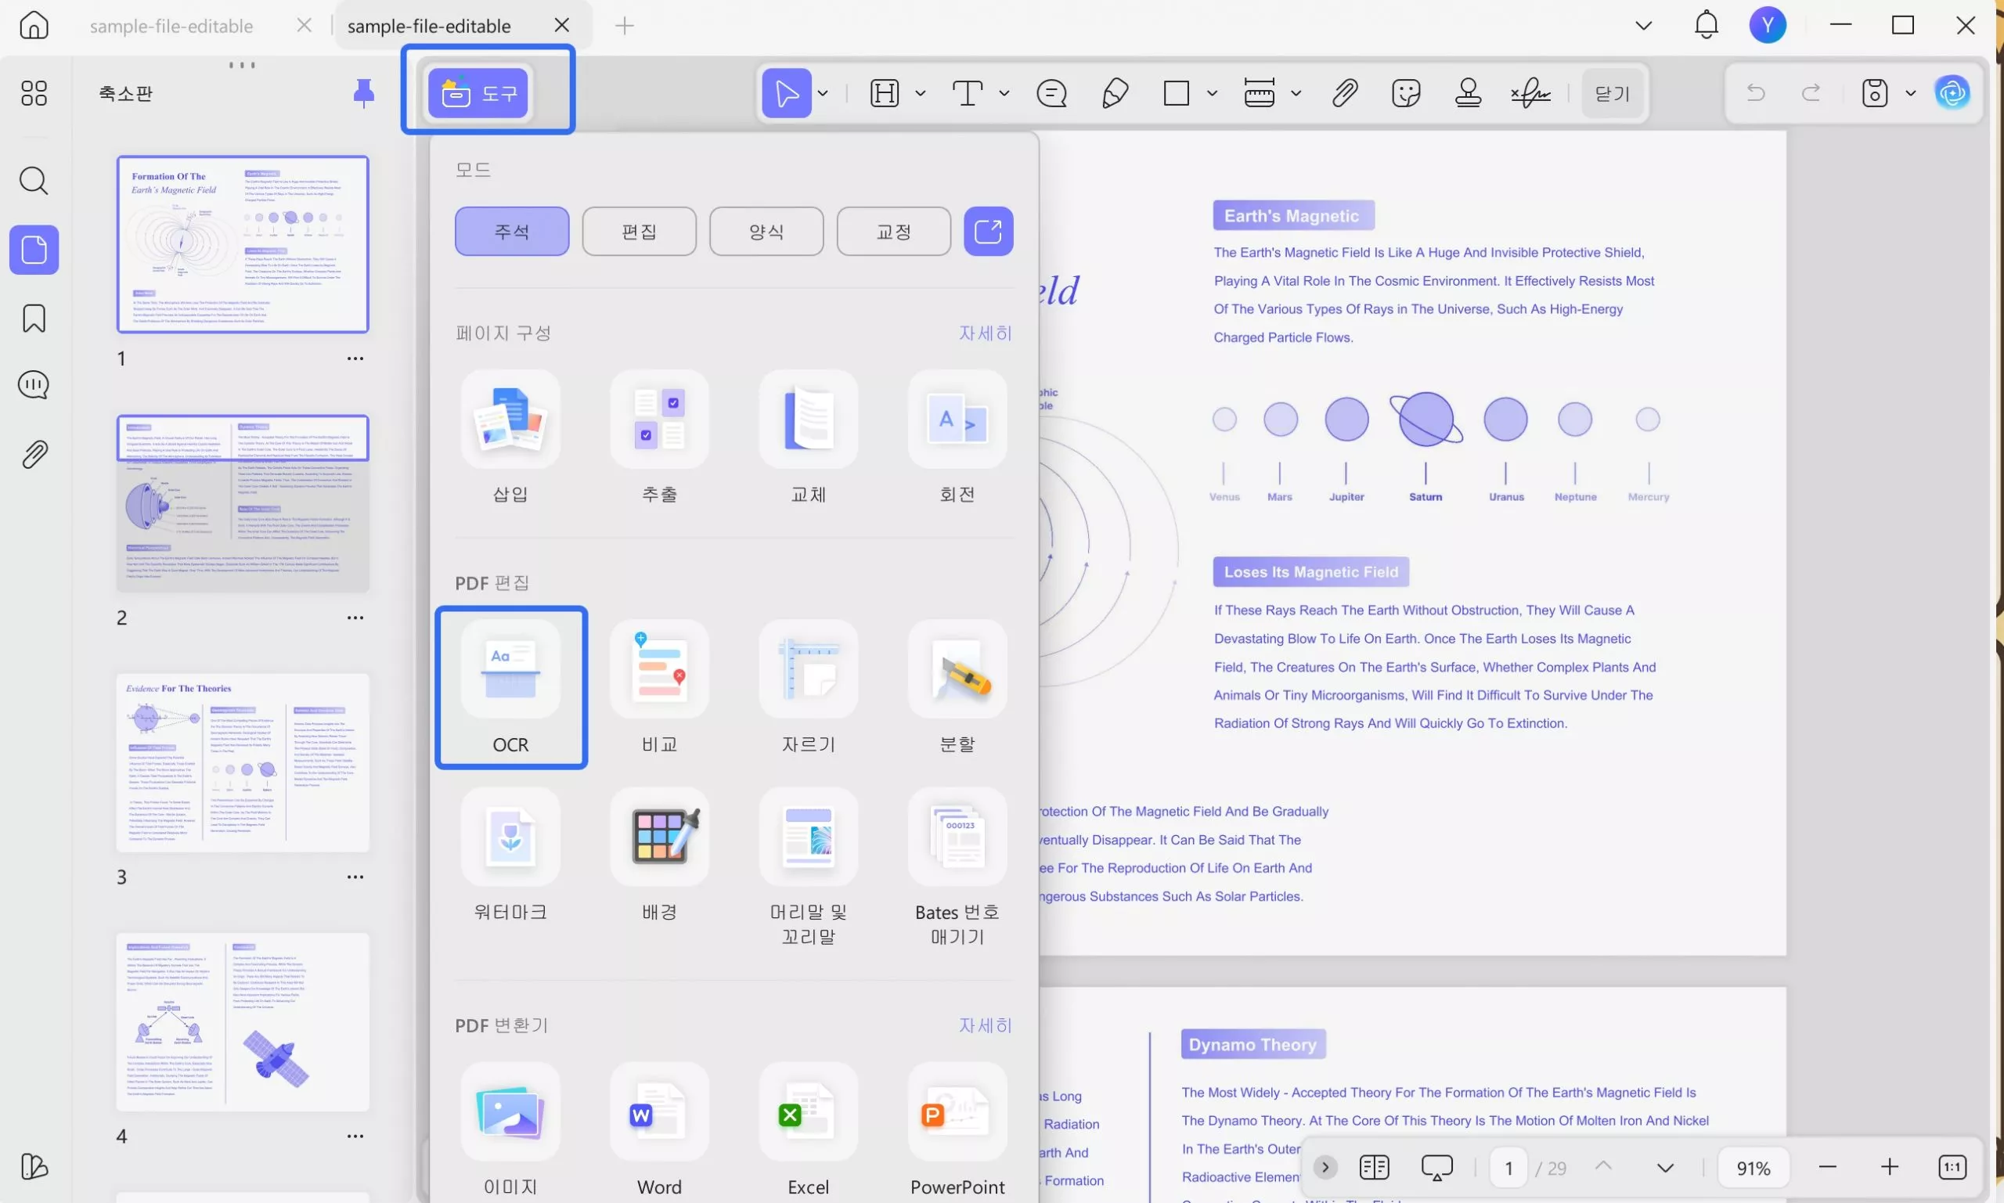Image resolution: width=2004 pixels, height=1203 pixels.
Task: Expand the rectangle shape dropdown arrow
Action: coord(1211,93)
